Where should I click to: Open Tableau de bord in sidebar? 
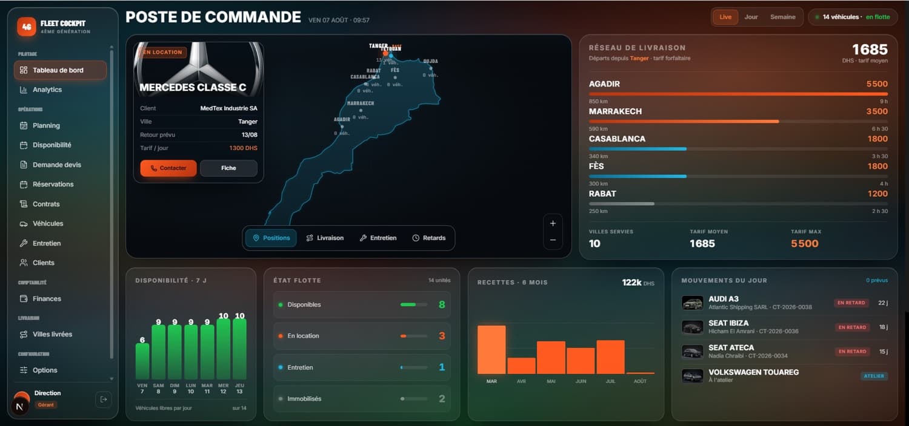(x=60, y=70)
